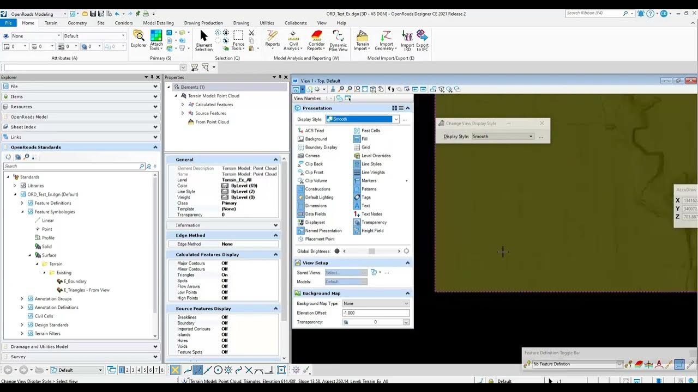The height and width of the screenshot is (392, 698).
Task: Click Rotate View icon in view toolbar
Action: coord(373,89)
